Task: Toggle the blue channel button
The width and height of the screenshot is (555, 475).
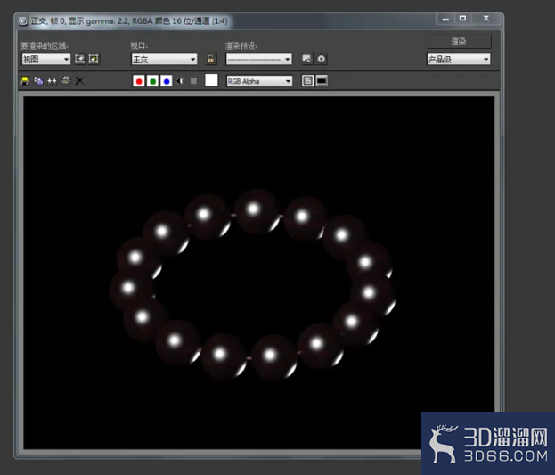Action: click(167, 81)
